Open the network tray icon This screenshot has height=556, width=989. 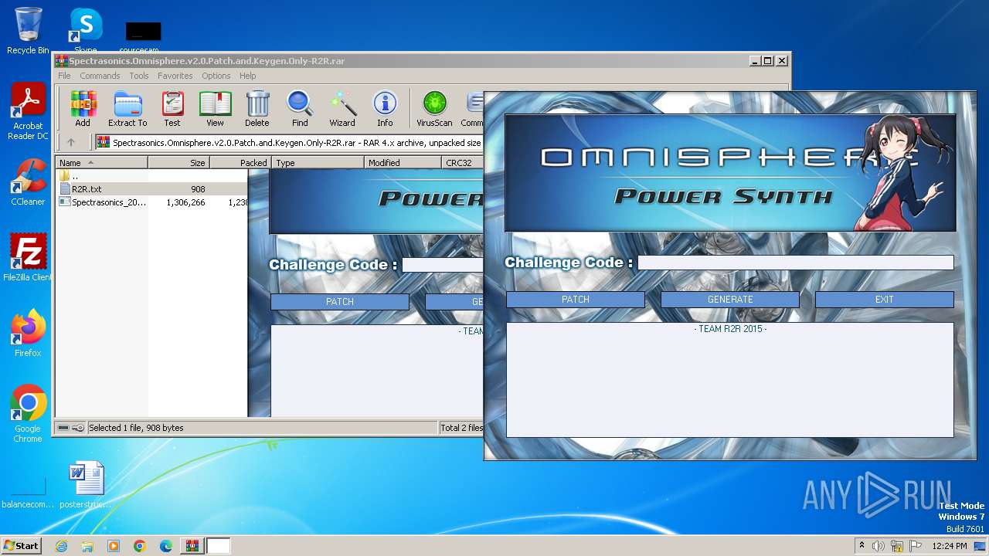click(897, 546)
